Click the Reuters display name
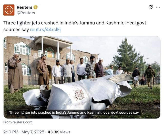 (x=25, y=7)
